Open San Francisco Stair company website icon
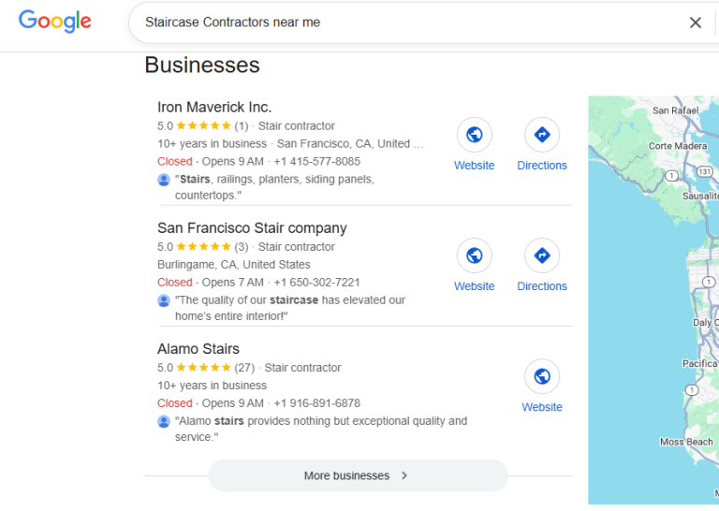719x511 pixels. click(474, 255)
